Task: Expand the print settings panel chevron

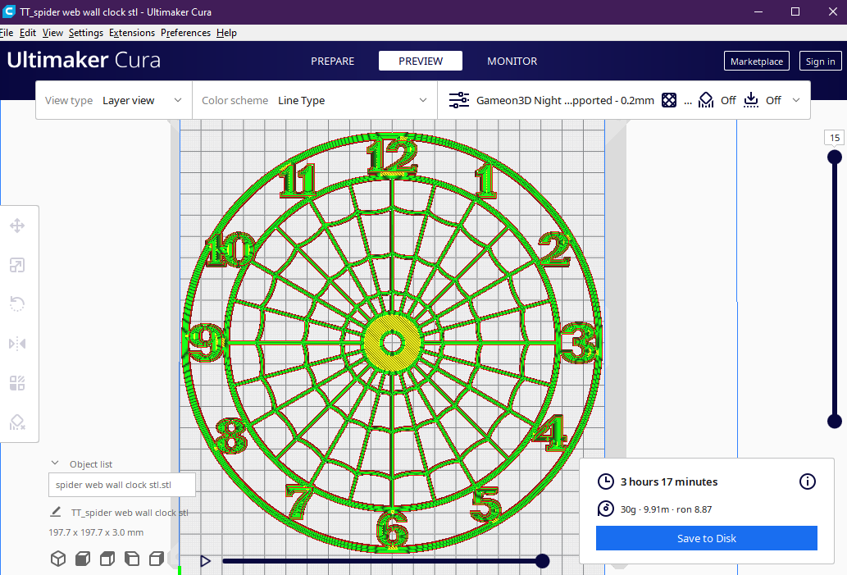Action: pyautogui.click(x=796, y=100)
